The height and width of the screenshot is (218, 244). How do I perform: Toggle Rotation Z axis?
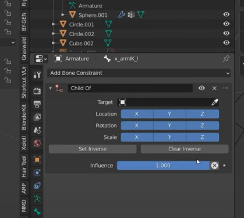(203, 126)
